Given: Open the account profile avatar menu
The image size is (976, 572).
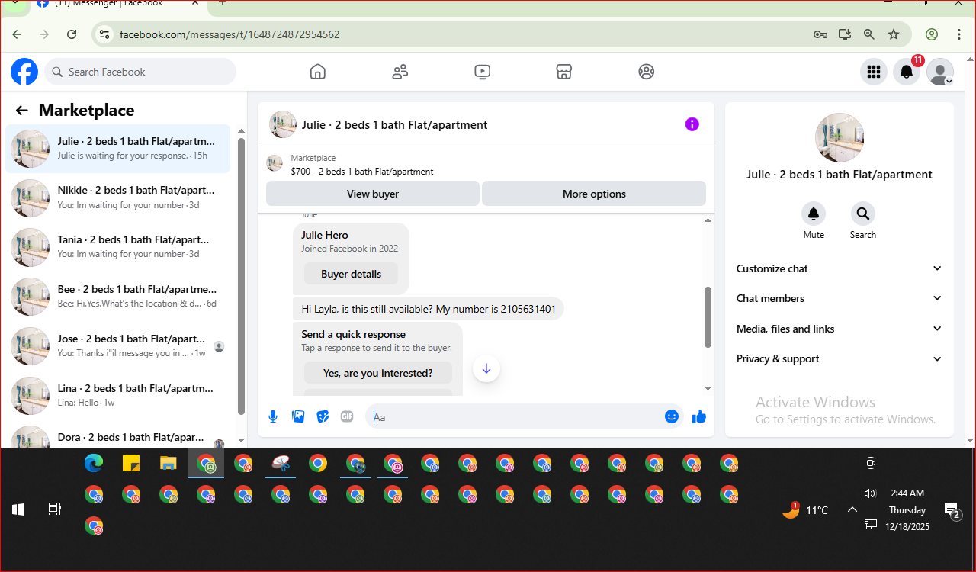Looking at the screenshot, I should pos(940,72).
